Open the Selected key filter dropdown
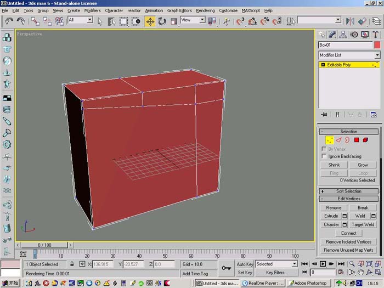 point(295,264)
